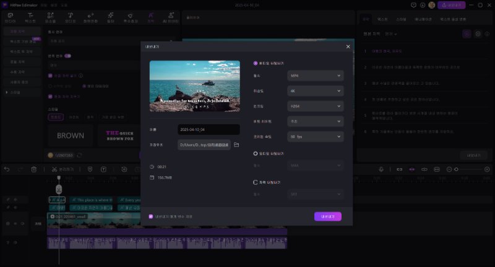Open the feedback message icon in title bar
Screen dimensions: 495x267
click(413, 5)
